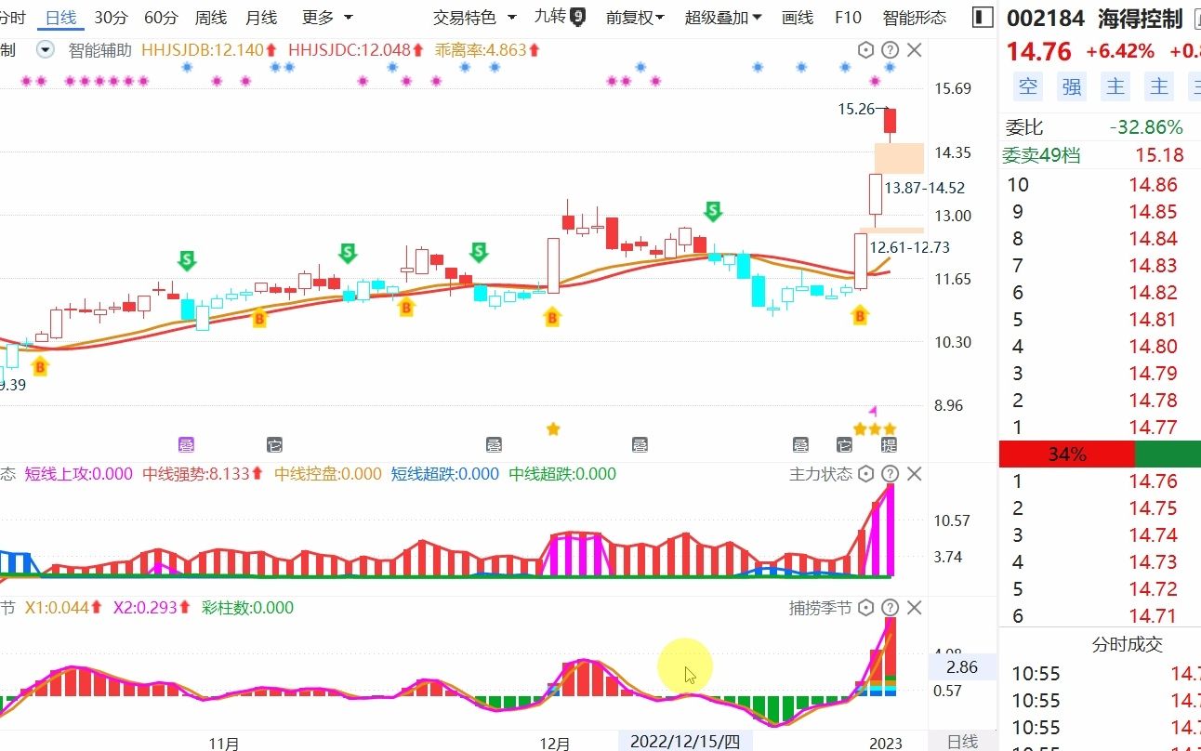Open settings hexagon beside 捕捞季节
The image size is (1201, 751).
point(866,608)
